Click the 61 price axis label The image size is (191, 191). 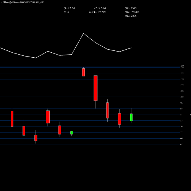click(x=181, y=144)
